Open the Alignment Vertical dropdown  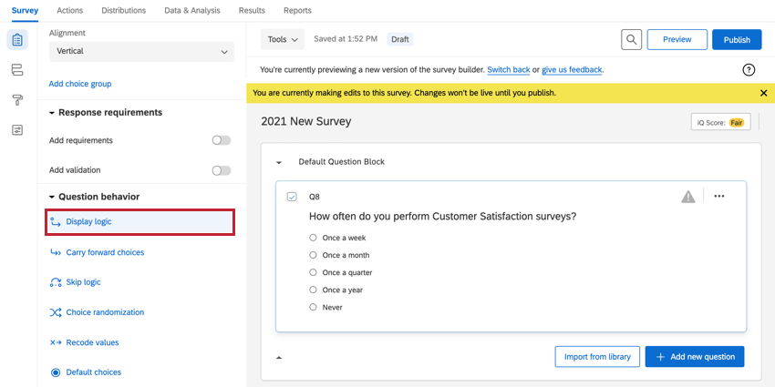point(141,52)
